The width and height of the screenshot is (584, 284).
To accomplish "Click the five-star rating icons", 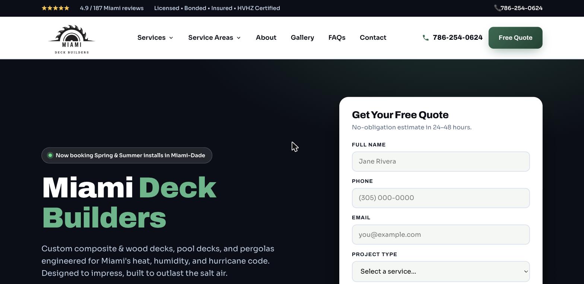I will click(55, 8).
